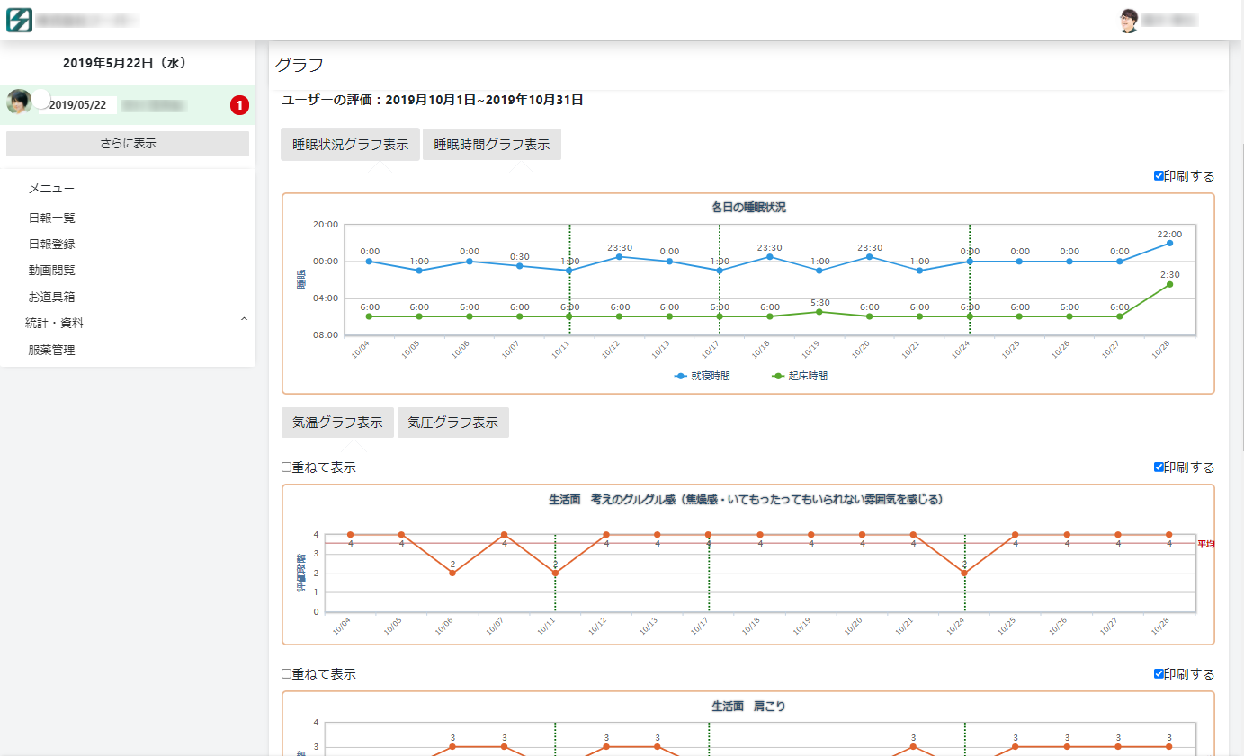Click the green app logo icon

coord(19,20)
